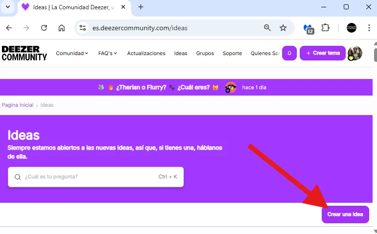This screenshot has height=234, width=377.
Task: Click the Ideas breadcrumb text
Action: (47, 105)
